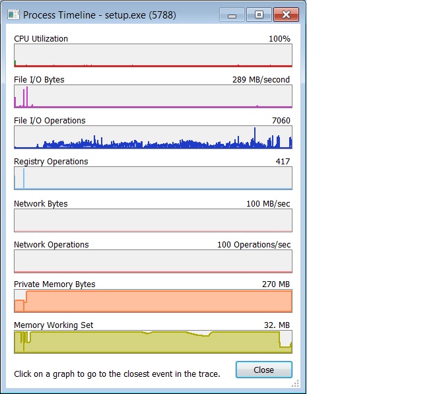Click the 'Click on a graph' hint text
Image resolution: width=443 pixels, height=394 pixels.
(x=117, y=374)
